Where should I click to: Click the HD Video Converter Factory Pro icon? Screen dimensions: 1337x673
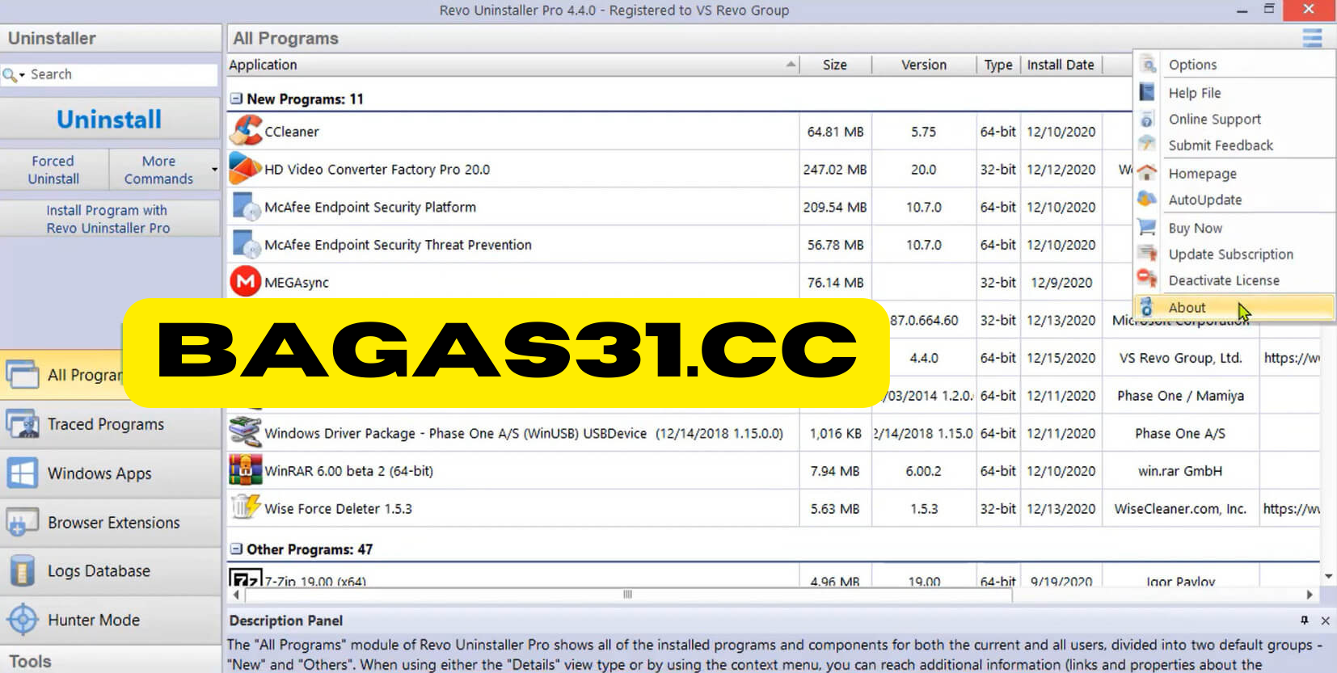click(246, 169)
